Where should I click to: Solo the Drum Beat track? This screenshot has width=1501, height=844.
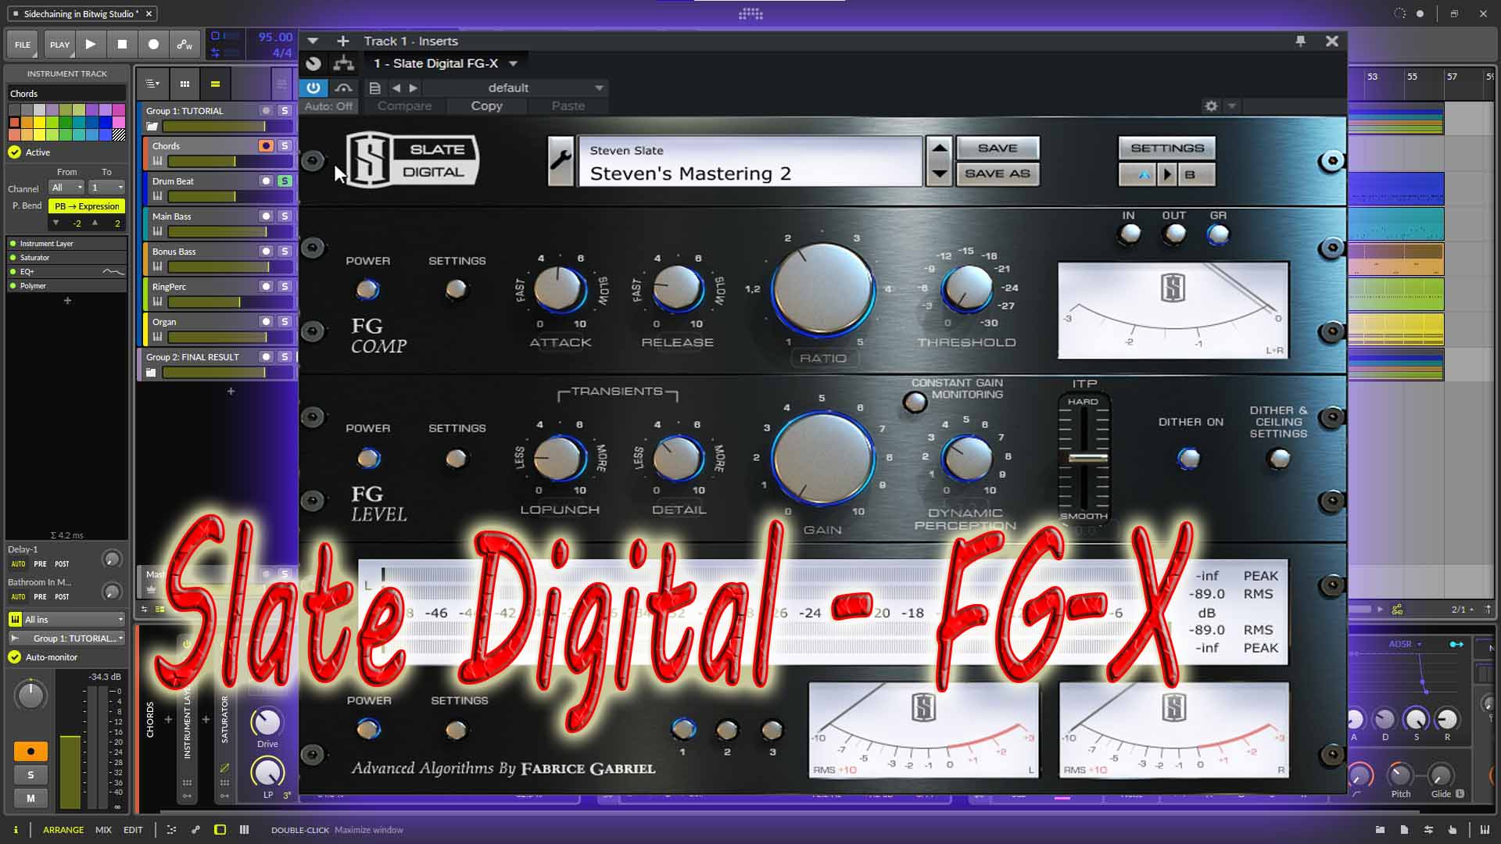click(x=285, y=181)
